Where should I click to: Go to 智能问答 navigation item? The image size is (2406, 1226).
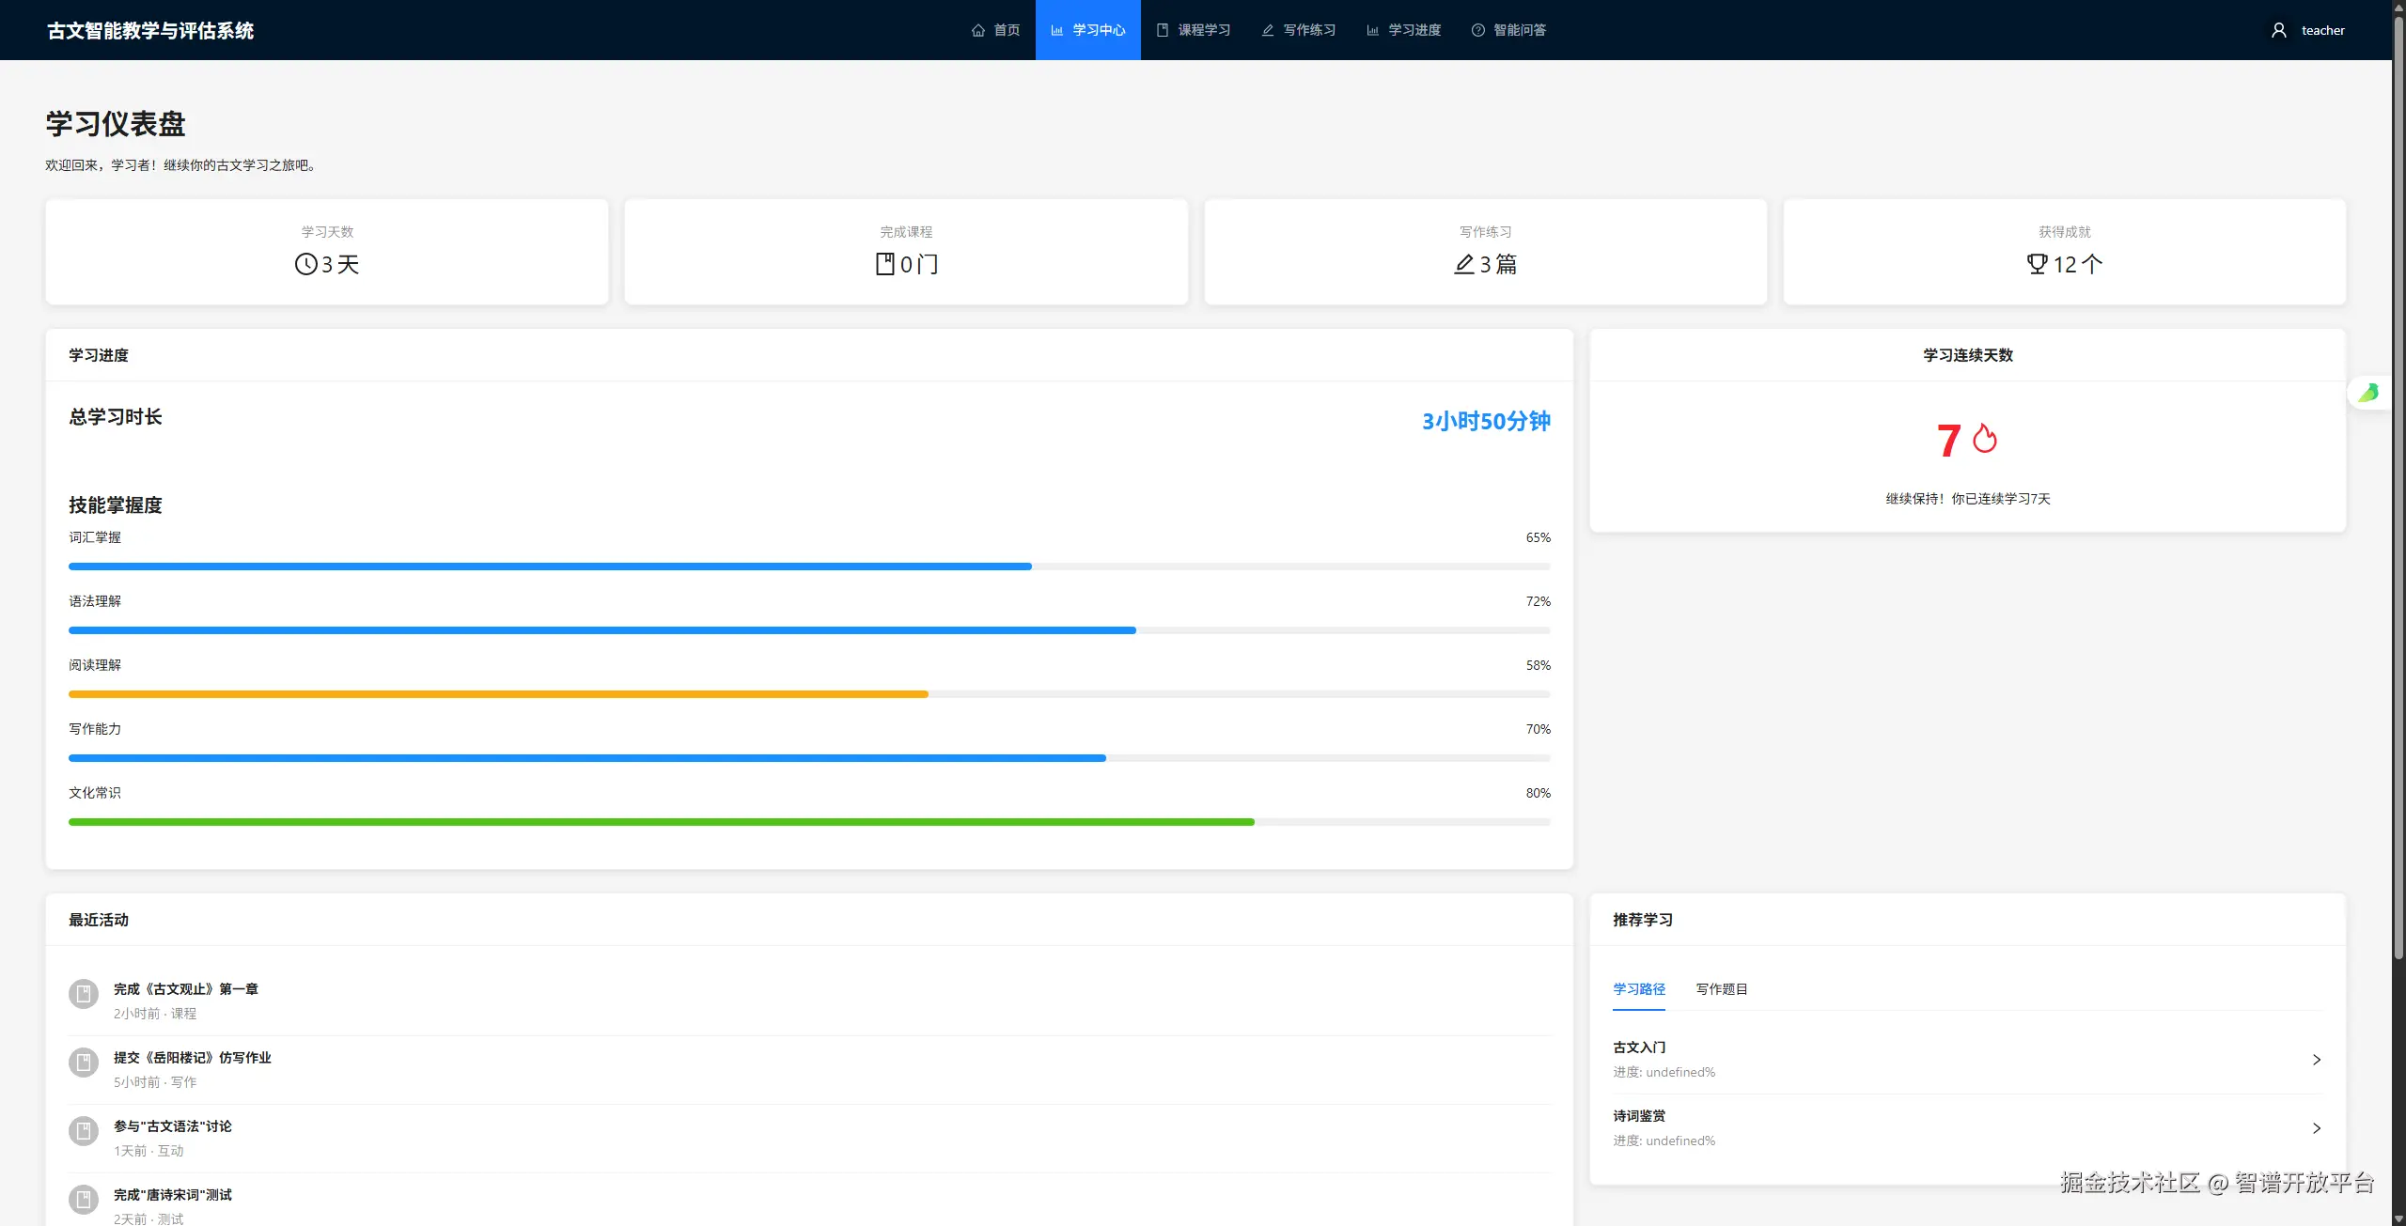pyautogui.click(x=1508, y=30)
